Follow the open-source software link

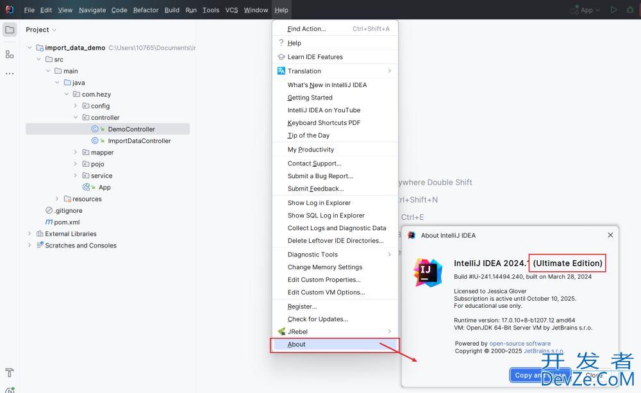(x=520, y=344)
